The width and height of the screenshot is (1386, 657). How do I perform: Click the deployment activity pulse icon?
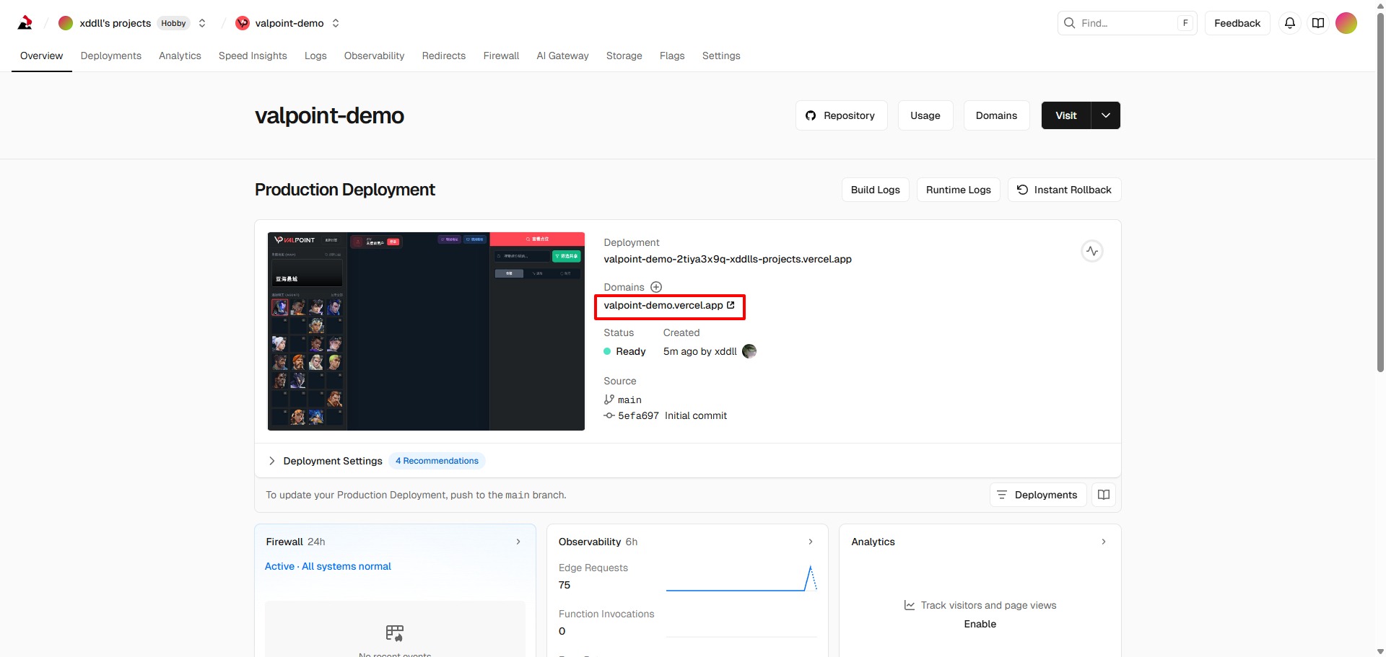(x=1092, y=251)
